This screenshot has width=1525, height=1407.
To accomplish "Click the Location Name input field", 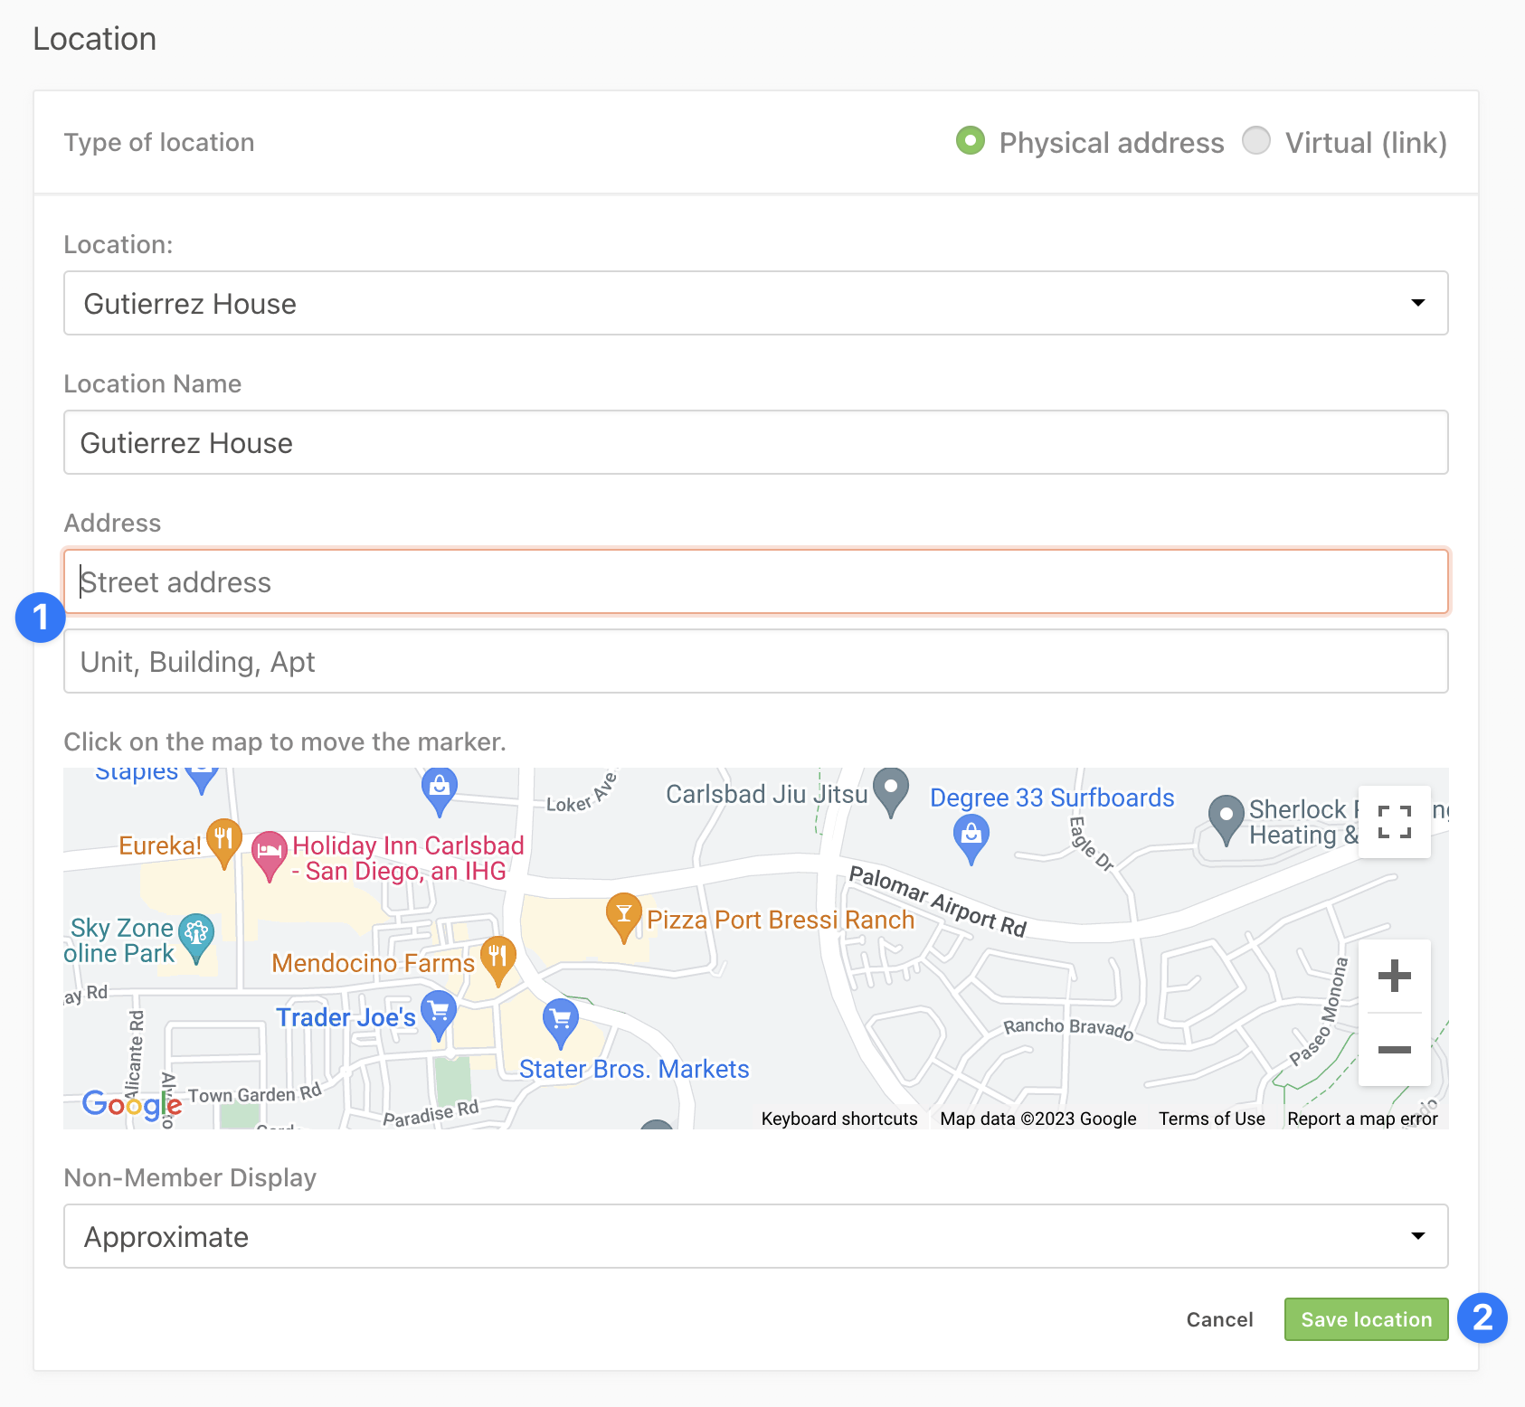I will [756, 442].
